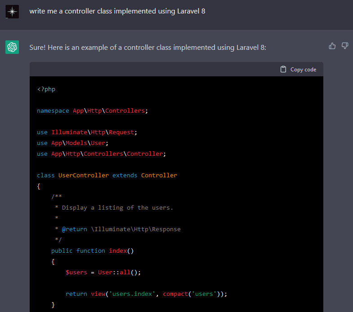This screenshot has width=353, height=312.
Task: Click the comment 'Display a listing of the users.'
Action: [x=117, y=208]
